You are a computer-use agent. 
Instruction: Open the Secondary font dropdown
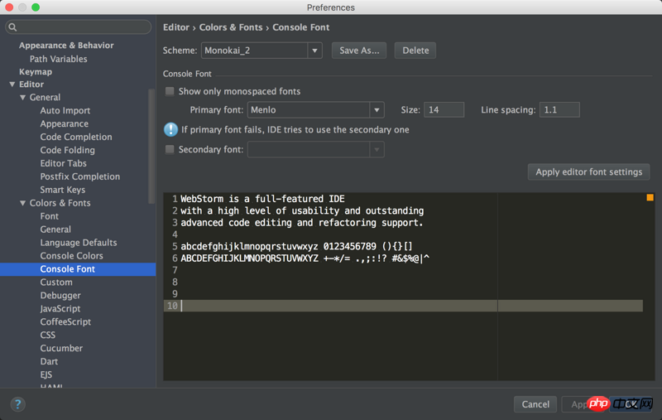point(377,150)
